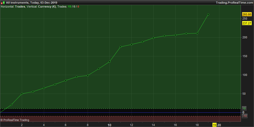Select the data point for trade 14
254x127 pixels.
pos(154,38)
